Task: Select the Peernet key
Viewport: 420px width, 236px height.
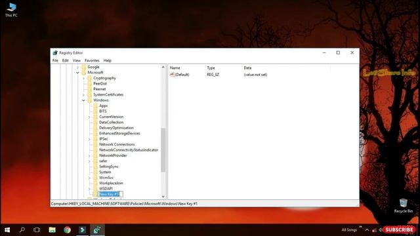Action: tap(99, 89)
